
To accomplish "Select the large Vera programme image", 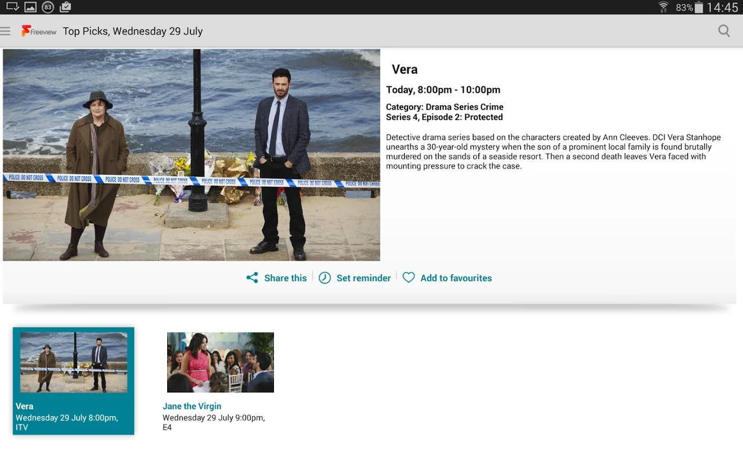I will 192,155.
